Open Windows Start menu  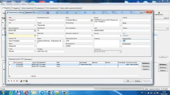click(3, 93)
